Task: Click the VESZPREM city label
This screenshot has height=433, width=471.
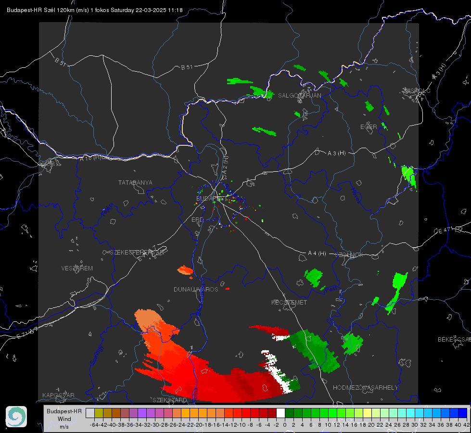Action: pyautogui.click(x=77, y=268)
